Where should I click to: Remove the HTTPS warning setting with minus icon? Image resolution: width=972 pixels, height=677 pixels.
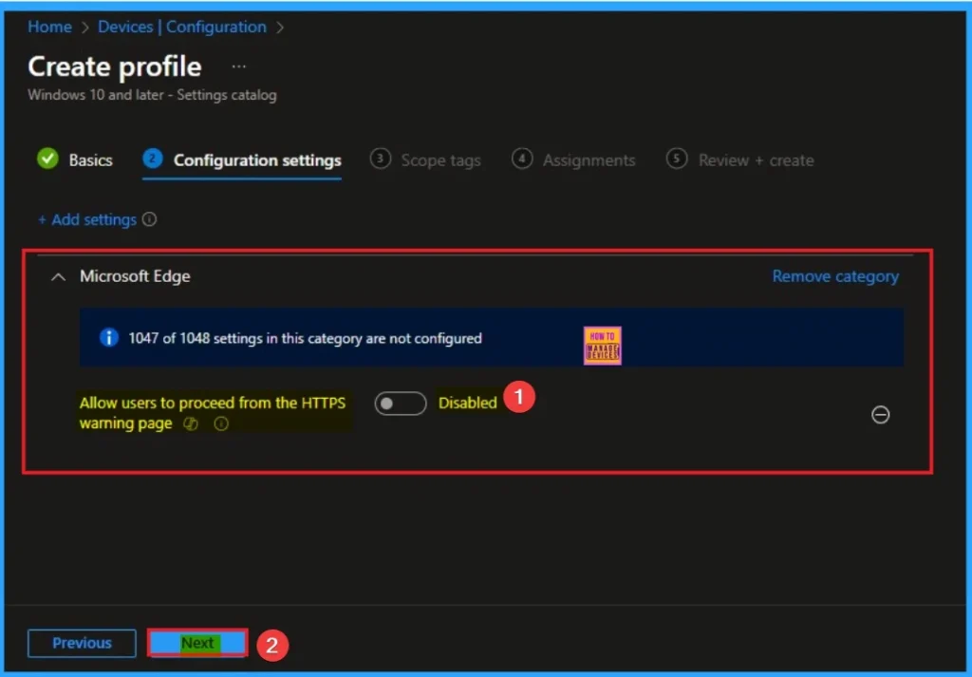pos(880,415)
